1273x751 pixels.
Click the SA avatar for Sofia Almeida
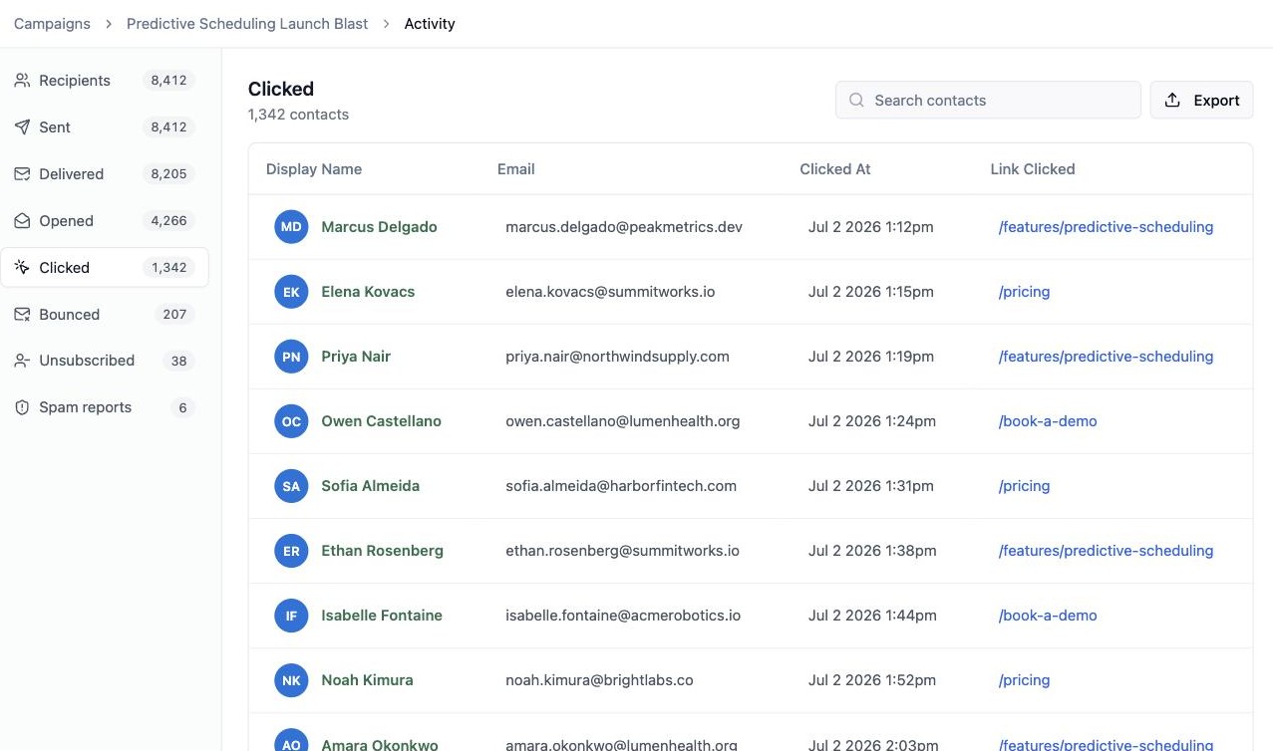point(291,486)
